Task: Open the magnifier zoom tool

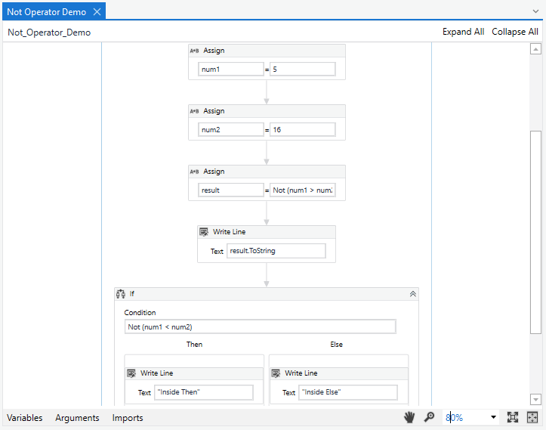Action: 430,417
